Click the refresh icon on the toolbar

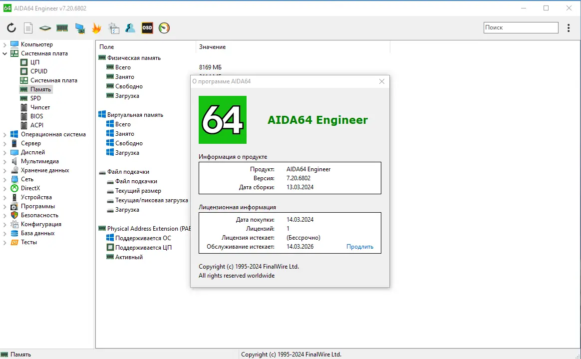(x=11, y=28)
